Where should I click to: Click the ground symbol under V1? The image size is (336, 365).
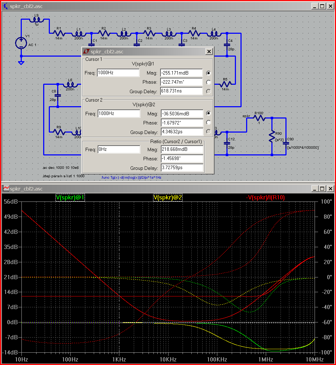pos(21,63)
